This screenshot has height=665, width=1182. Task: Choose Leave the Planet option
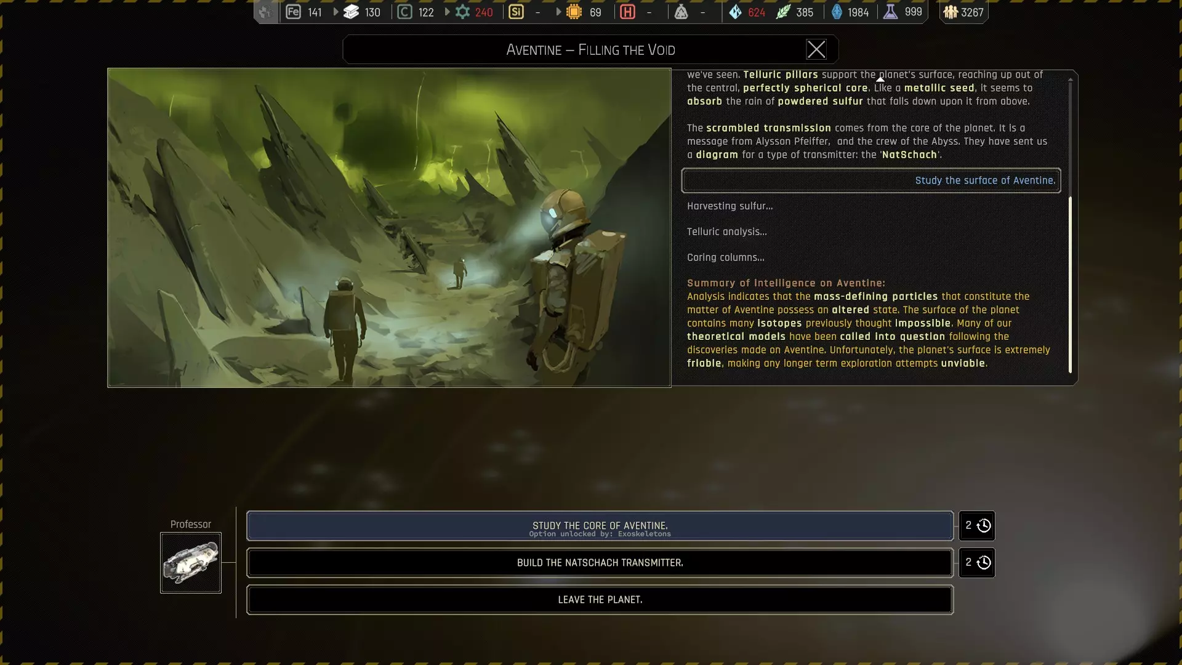coord(600,600)
